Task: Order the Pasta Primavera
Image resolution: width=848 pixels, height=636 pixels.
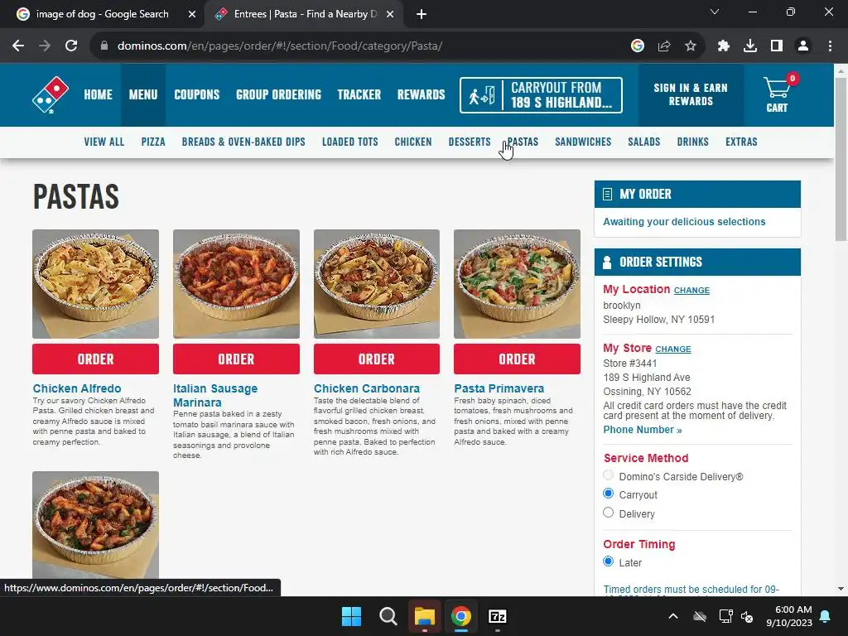Action: click(x=517, y=359)
